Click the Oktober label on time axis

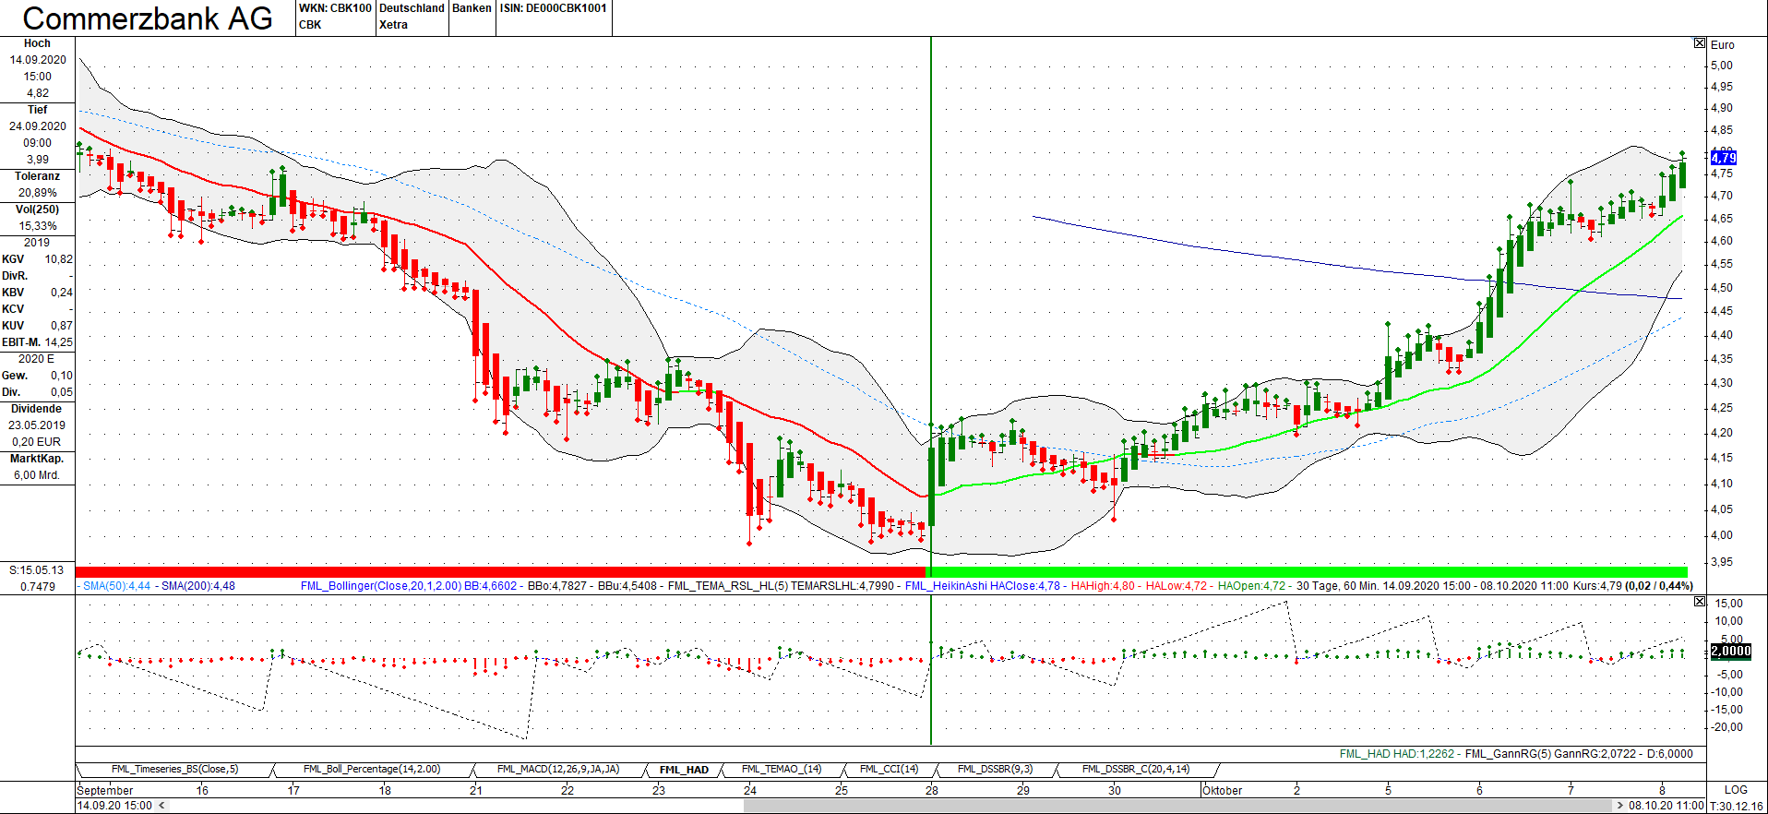point(1223,791)
